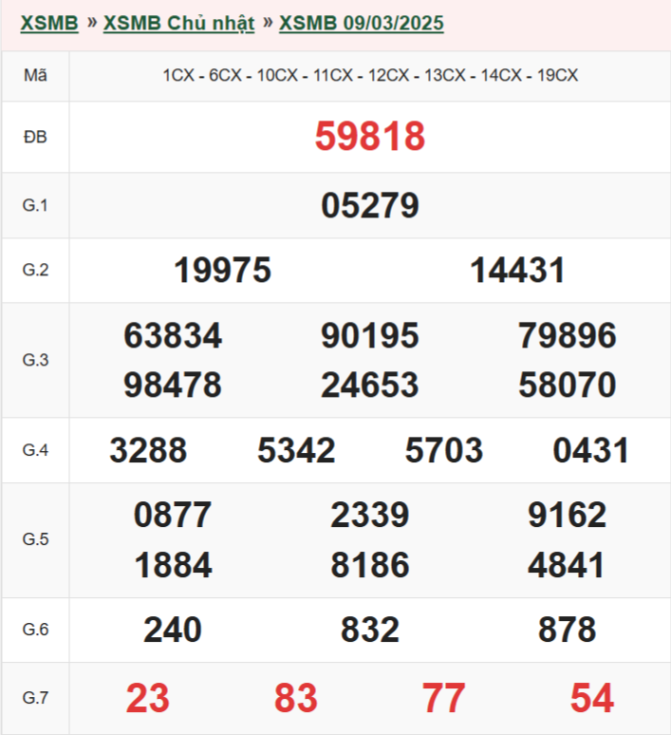Click seventh prize number 83

[296, 698]
